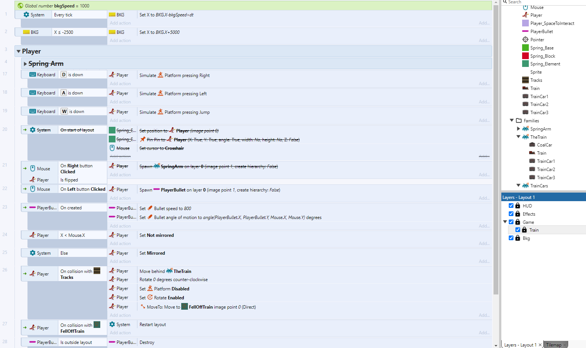Screen dimensions: 586x348
Task: Select the Pointer object icon
Action: (x=525, y=40)
